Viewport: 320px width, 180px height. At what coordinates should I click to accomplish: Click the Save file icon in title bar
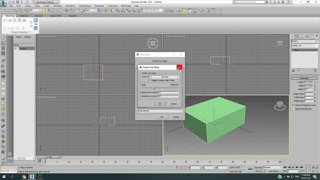(x=17, y=2)
